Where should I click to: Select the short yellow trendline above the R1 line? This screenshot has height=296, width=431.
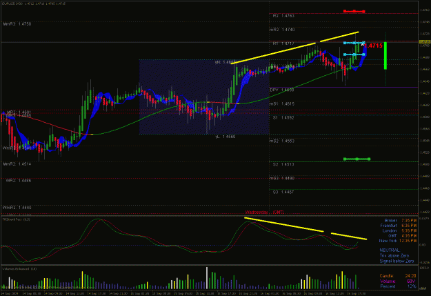point(339,37)
